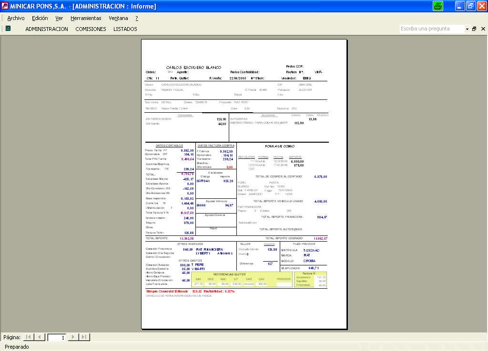Screen dimensions: 488x351
Task: Click the REFERENCIAS QUITER yellow box header
Action: tap(229, 274)
